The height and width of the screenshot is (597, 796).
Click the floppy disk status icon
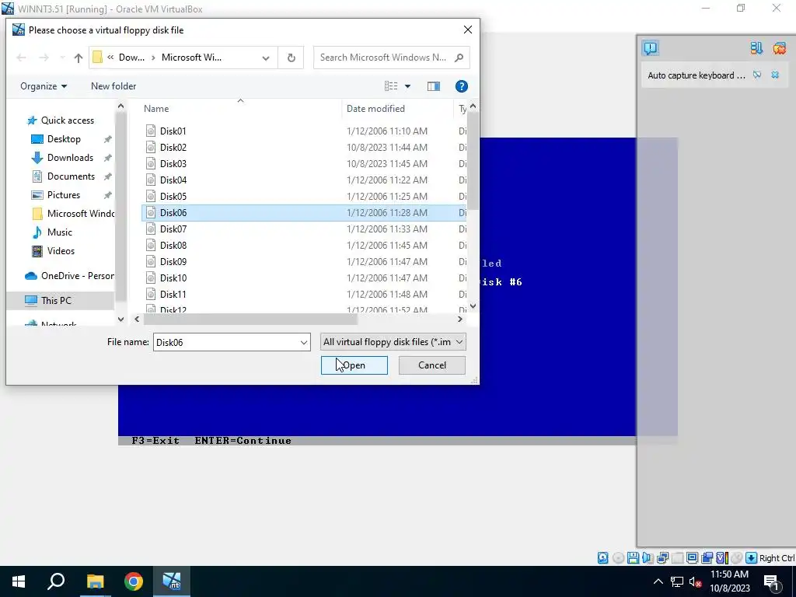633,558
